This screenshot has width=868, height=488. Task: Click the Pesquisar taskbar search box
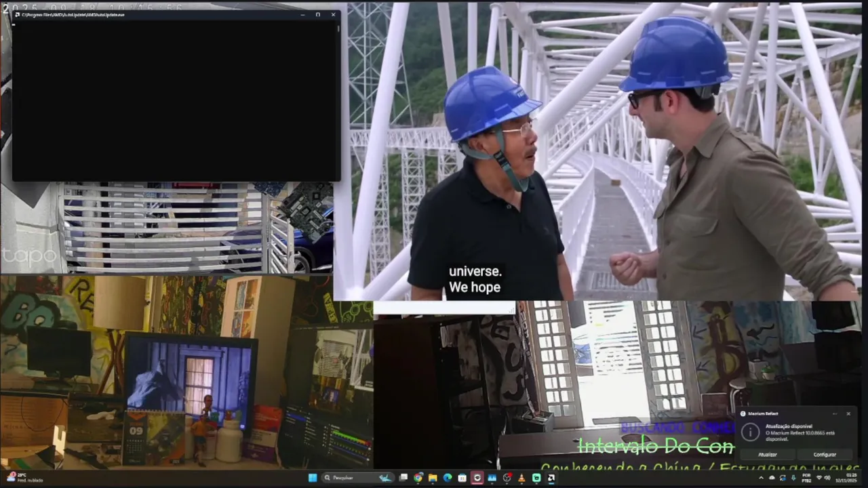click(358, 478)
